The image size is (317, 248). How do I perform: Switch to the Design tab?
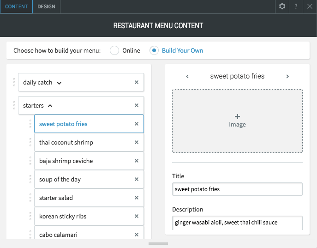[46, 6]
